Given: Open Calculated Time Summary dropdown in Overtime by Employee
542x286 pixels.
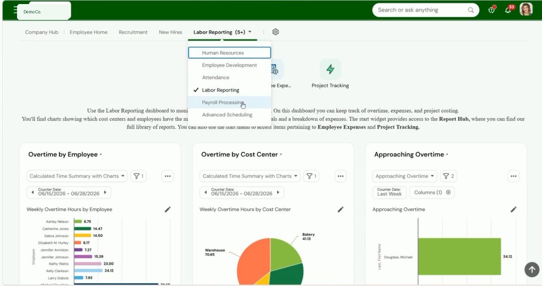Looking at the screenshot, I should click(x=77, y=176).
